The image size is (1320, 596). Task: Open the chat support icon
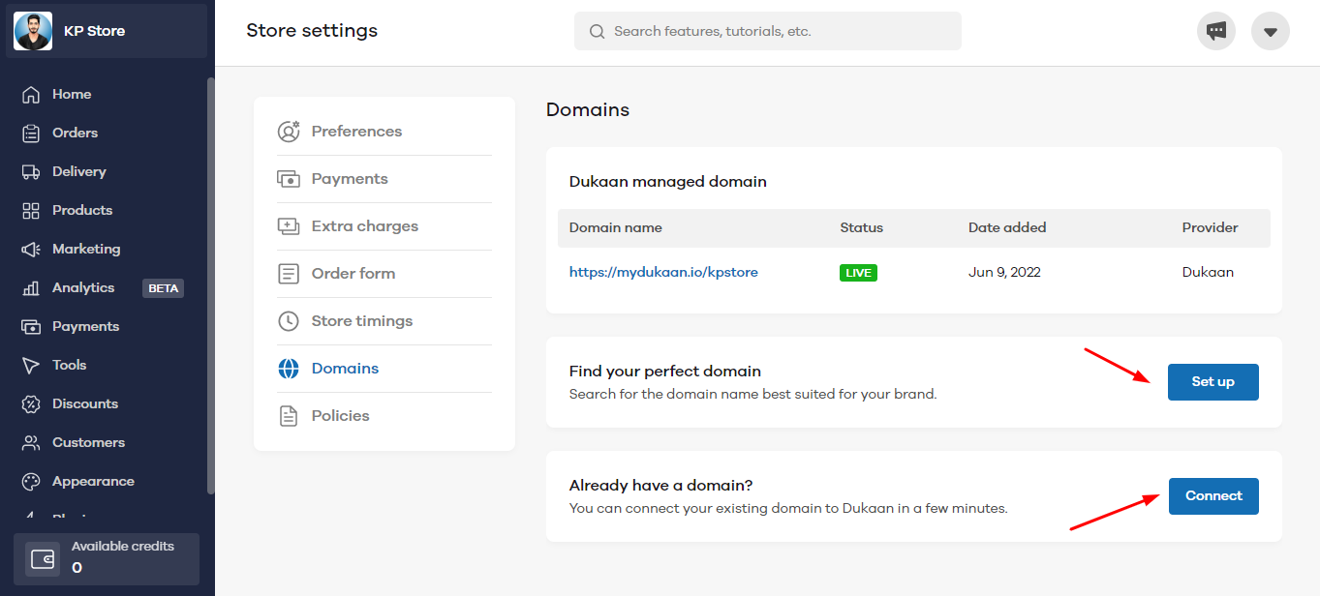tap(1216, 31)
